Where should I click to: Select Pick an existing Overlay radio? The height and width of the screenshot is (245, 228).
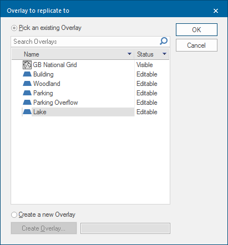[x=14, y=28]
